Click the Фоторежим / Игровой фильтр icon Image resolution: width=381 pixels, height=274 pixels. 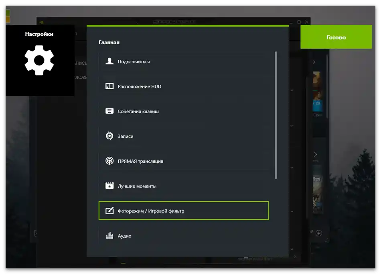click(109, 211)
